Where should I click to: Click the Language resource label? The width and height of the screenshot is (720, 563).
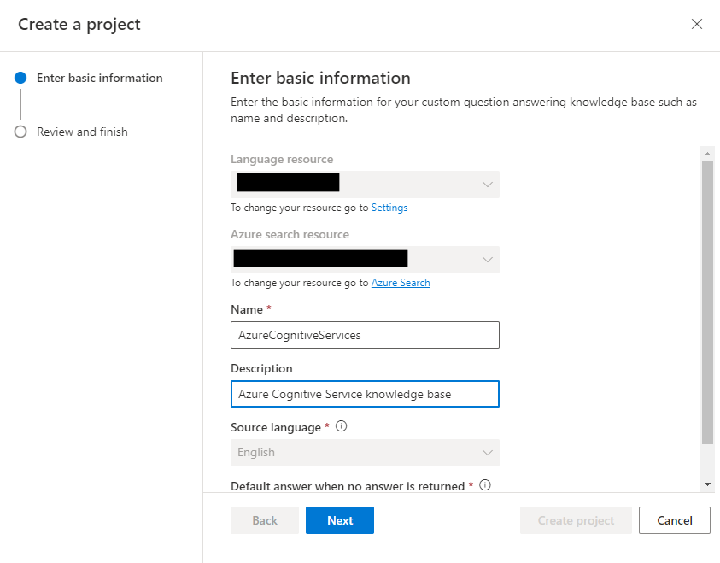tap(282, 160)
